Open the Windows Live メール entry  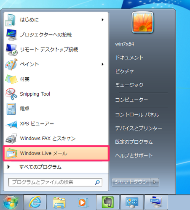56,153
